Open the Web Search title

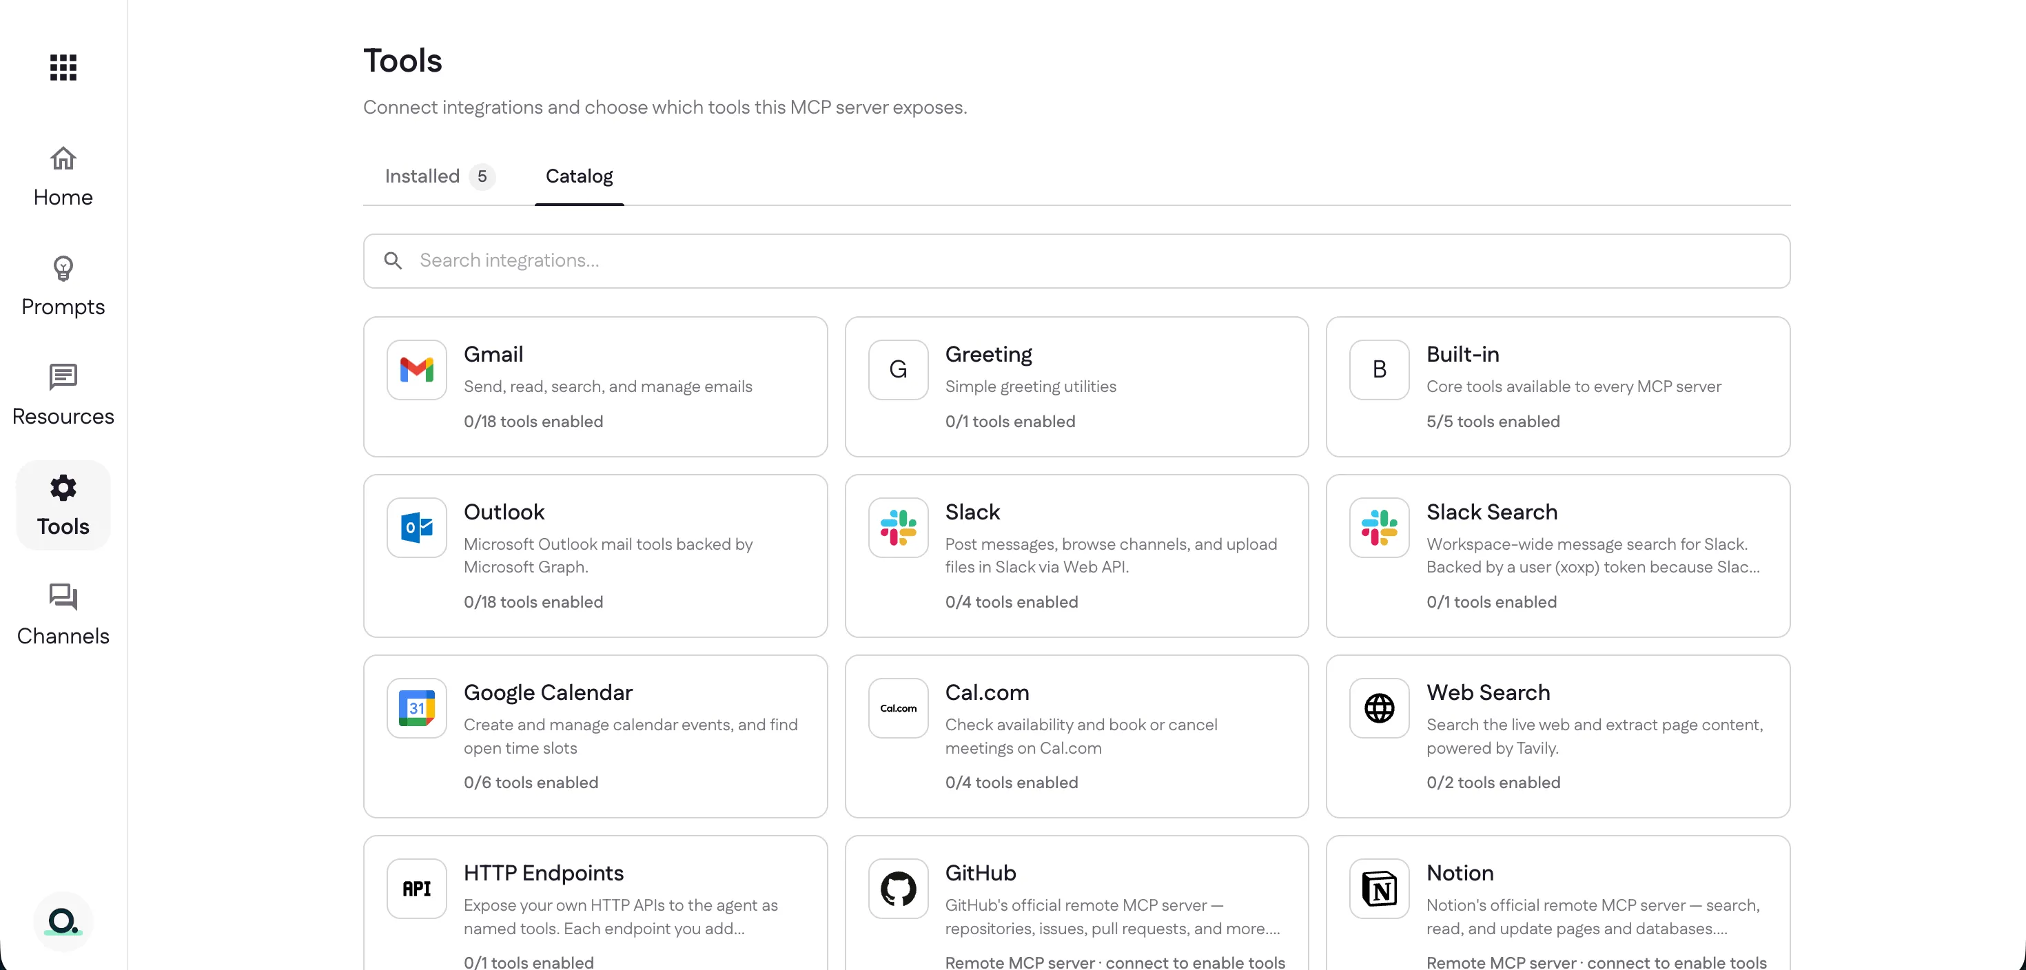click(x=1488, y=692)
